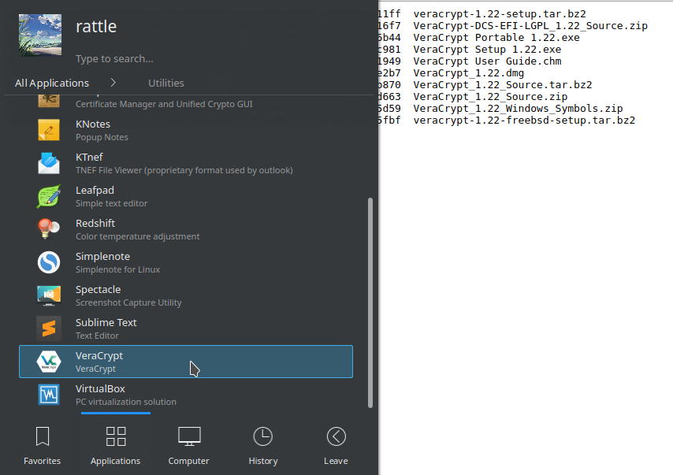
Task: Open VirtualBox blue cube icon
Action: [x=49, y=395]
